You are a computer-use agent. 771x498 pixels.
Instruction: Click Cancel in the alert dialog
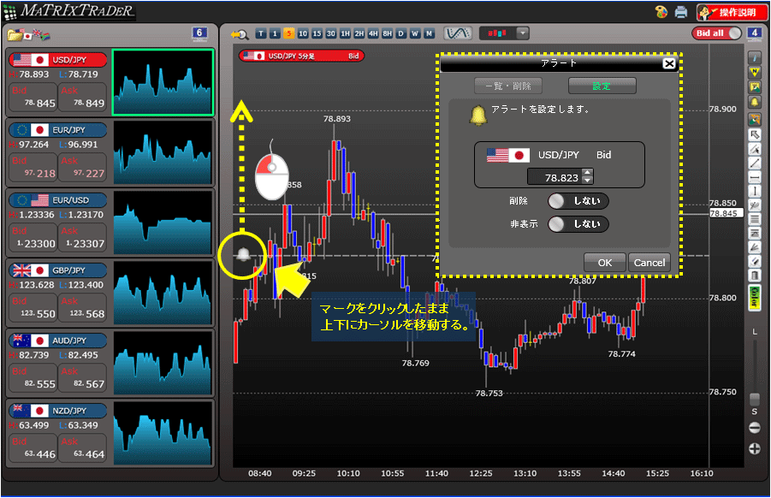pyautogui.click(x=649, y=263)
